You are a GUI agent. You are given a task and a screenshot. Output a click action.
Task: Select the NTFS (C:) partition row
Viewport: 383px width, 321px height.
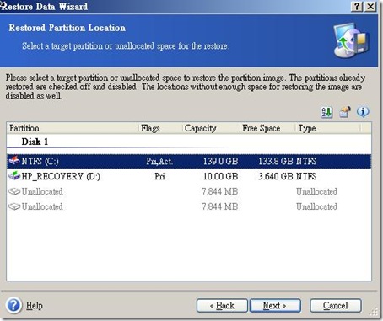(x=189, y=161)
